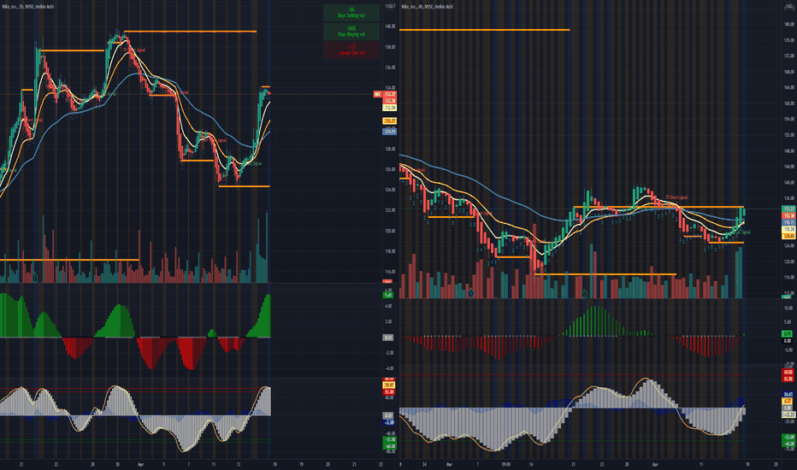797x470 pixels.
Task: Open the event marker below March on right chart
Action: 470,293
